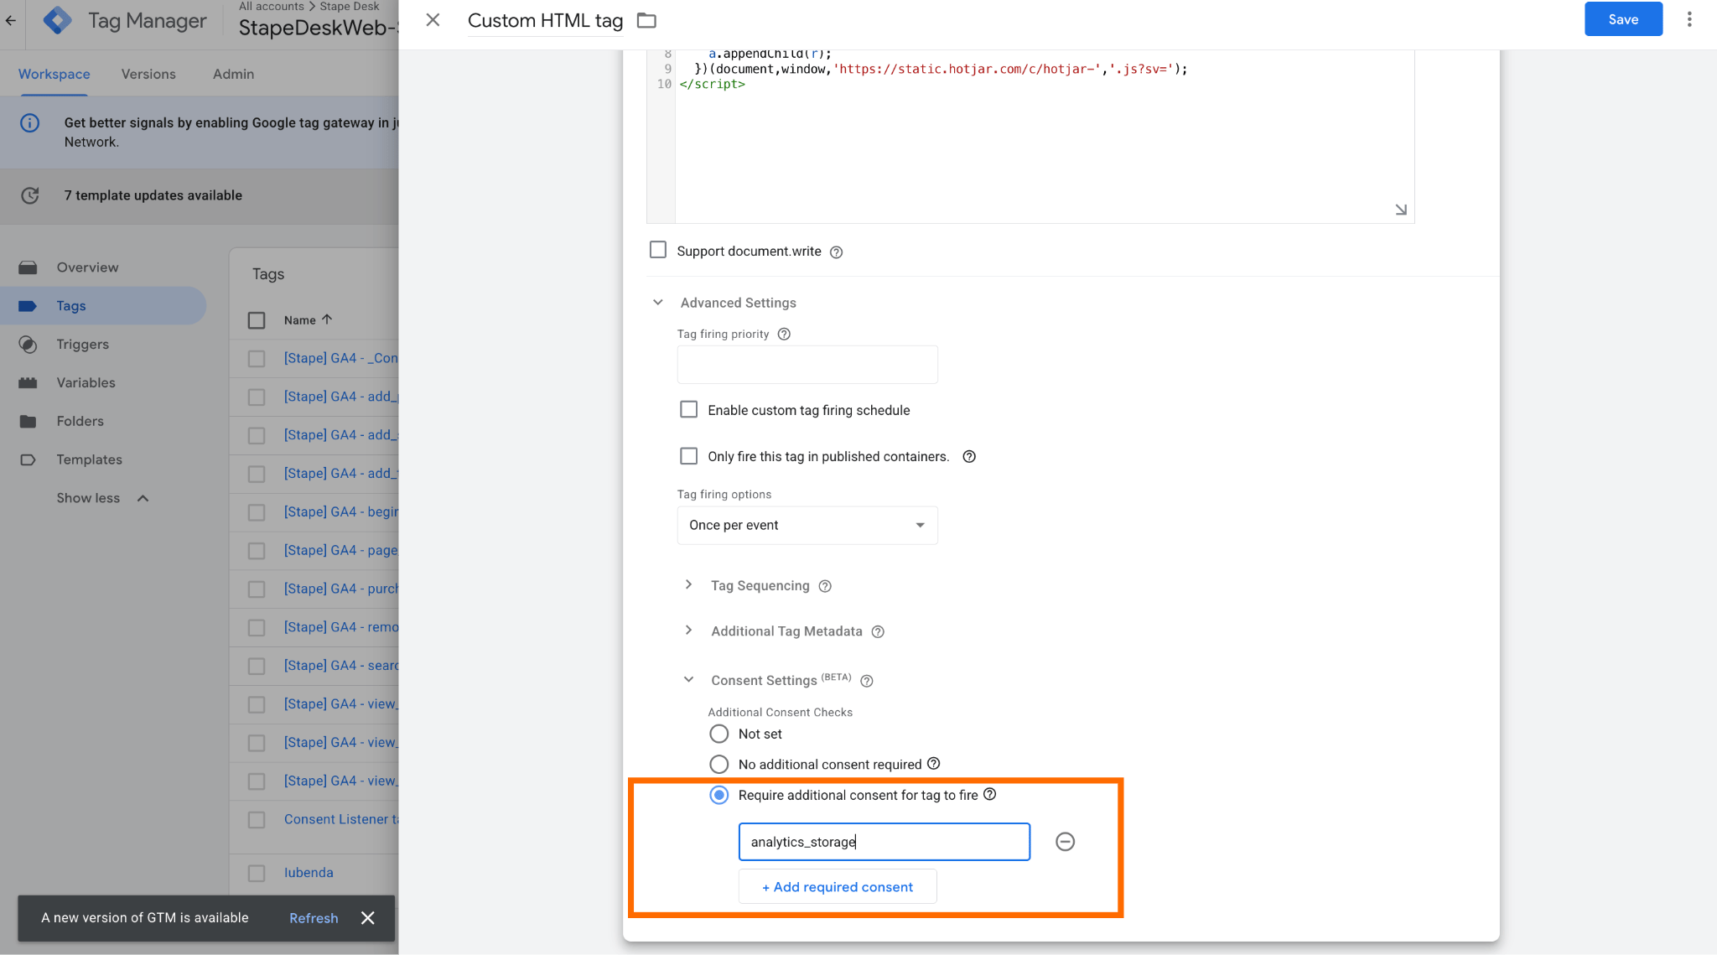This screenshot has width=1717, height=955.
Task: Click the HTML editor expand corner icon
Action: tap(1400, 210)
